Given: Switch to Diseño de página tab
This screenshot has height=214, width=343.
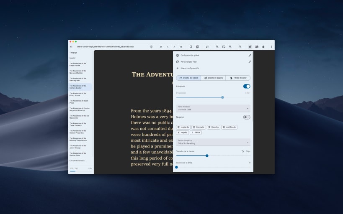Looking at the screenshot, I should click(x=213, y=78).
